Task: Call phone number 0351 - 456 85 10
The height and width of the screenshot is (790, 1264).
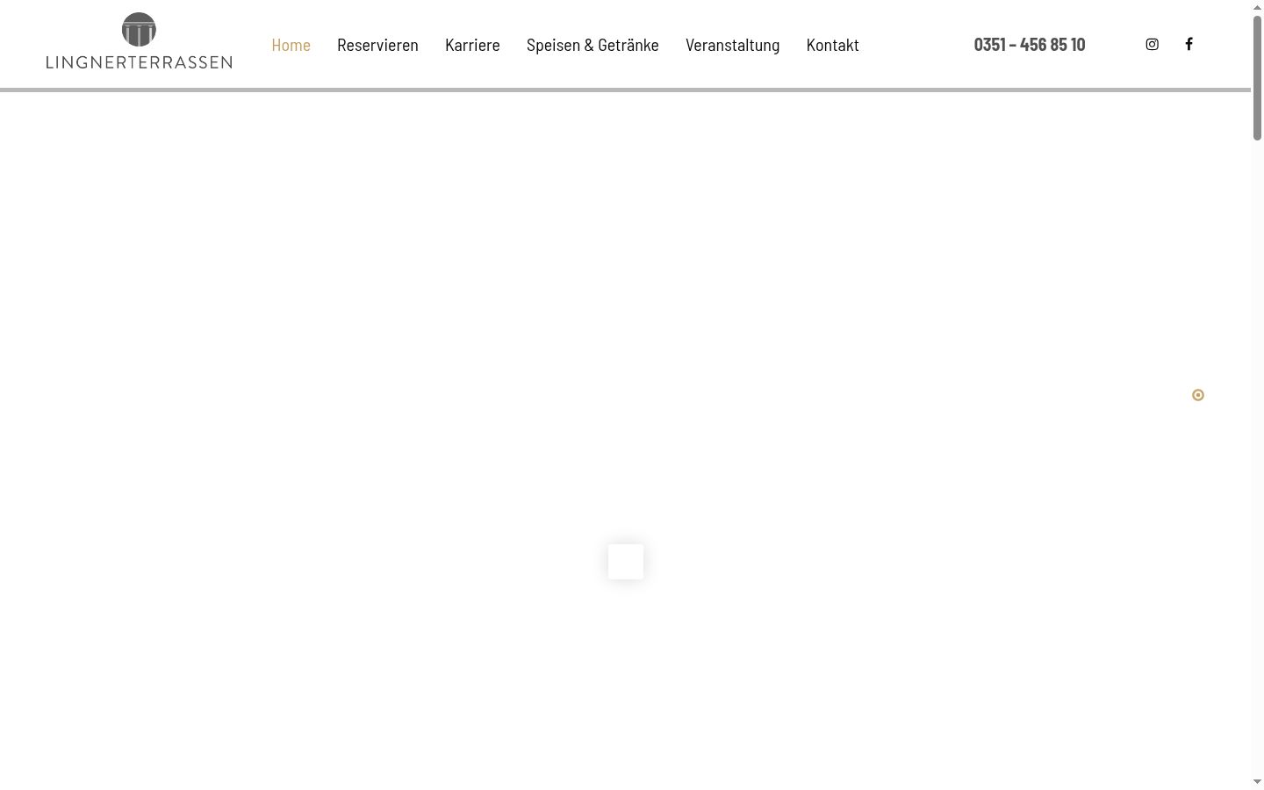Action: [1030, 44]
